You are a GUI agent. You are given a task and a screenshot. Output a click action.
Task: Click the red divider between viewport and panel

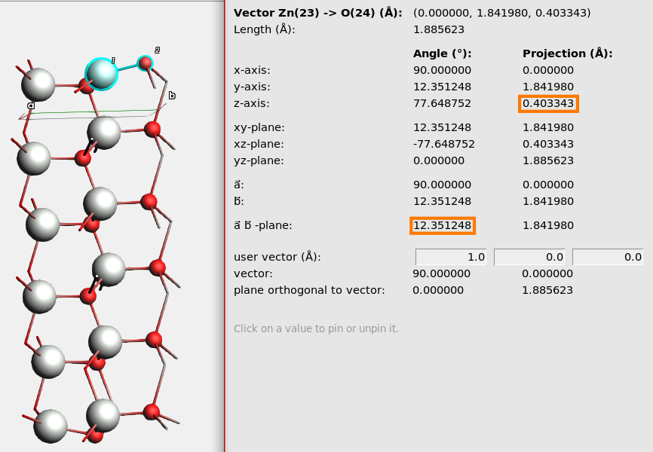pos(225,226)
